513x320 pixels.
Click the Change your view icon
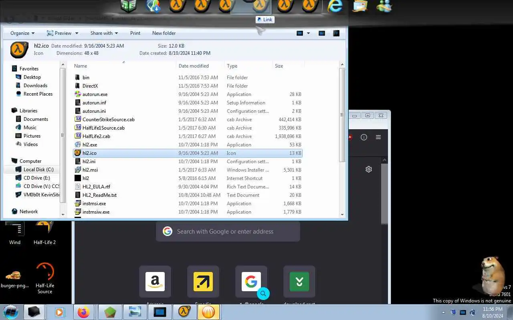point(300,33)
